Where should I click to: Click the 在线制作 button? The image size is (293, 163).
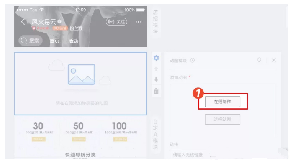(222, 102)
